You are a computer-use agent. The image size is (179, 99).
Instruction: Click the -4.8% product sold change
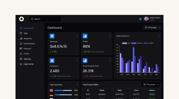[x=86, y=76]
